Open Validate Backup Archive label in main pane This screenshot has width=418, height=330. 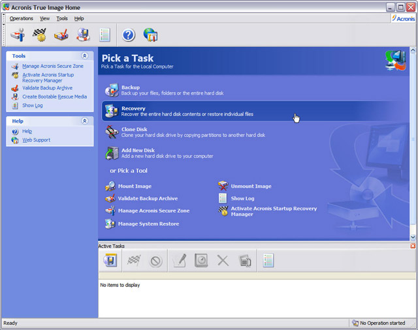point(148,198)
